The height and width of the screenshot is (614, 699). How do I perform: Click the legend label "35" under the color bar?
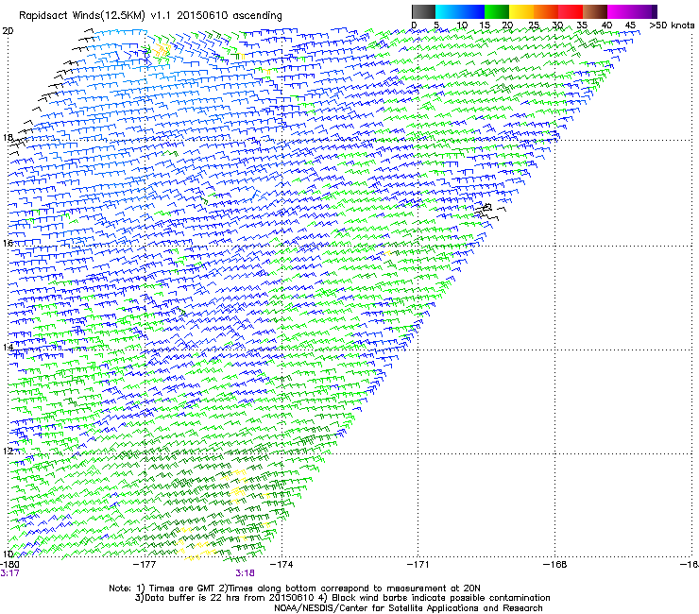click(582, 25)
